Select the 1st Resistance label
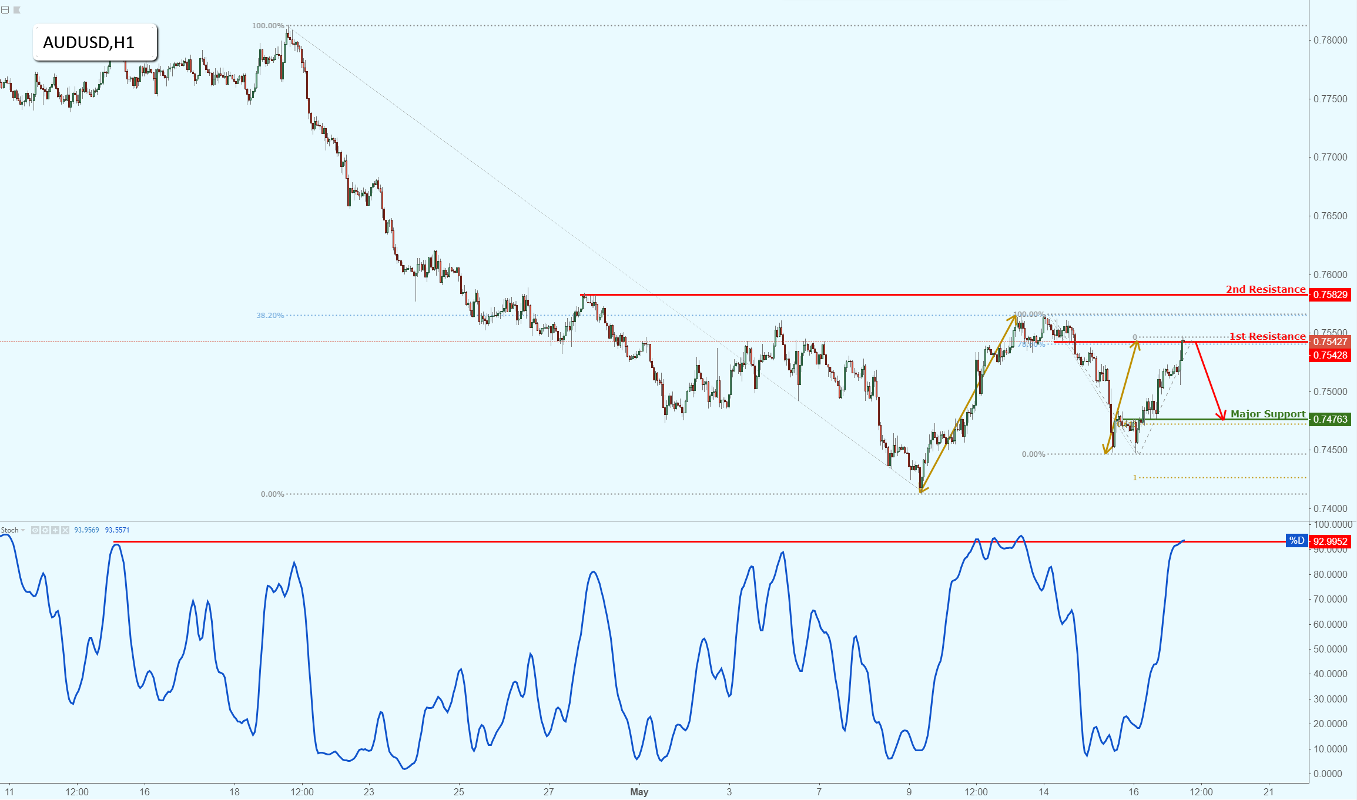This screenshot has height=800, width=1357. click(x=1267, y=336)
